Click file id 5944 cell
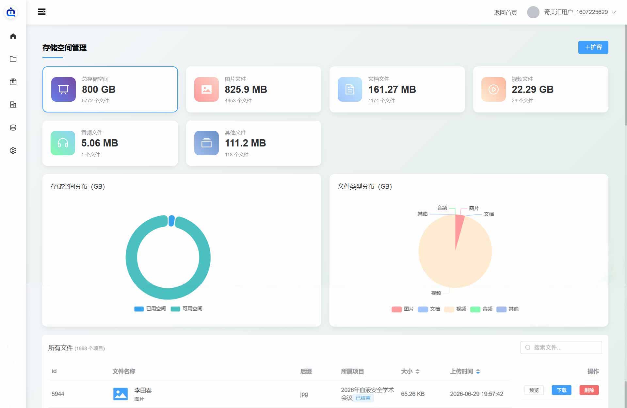This screenshot has height=408, width=627. (x=58, y=394)
